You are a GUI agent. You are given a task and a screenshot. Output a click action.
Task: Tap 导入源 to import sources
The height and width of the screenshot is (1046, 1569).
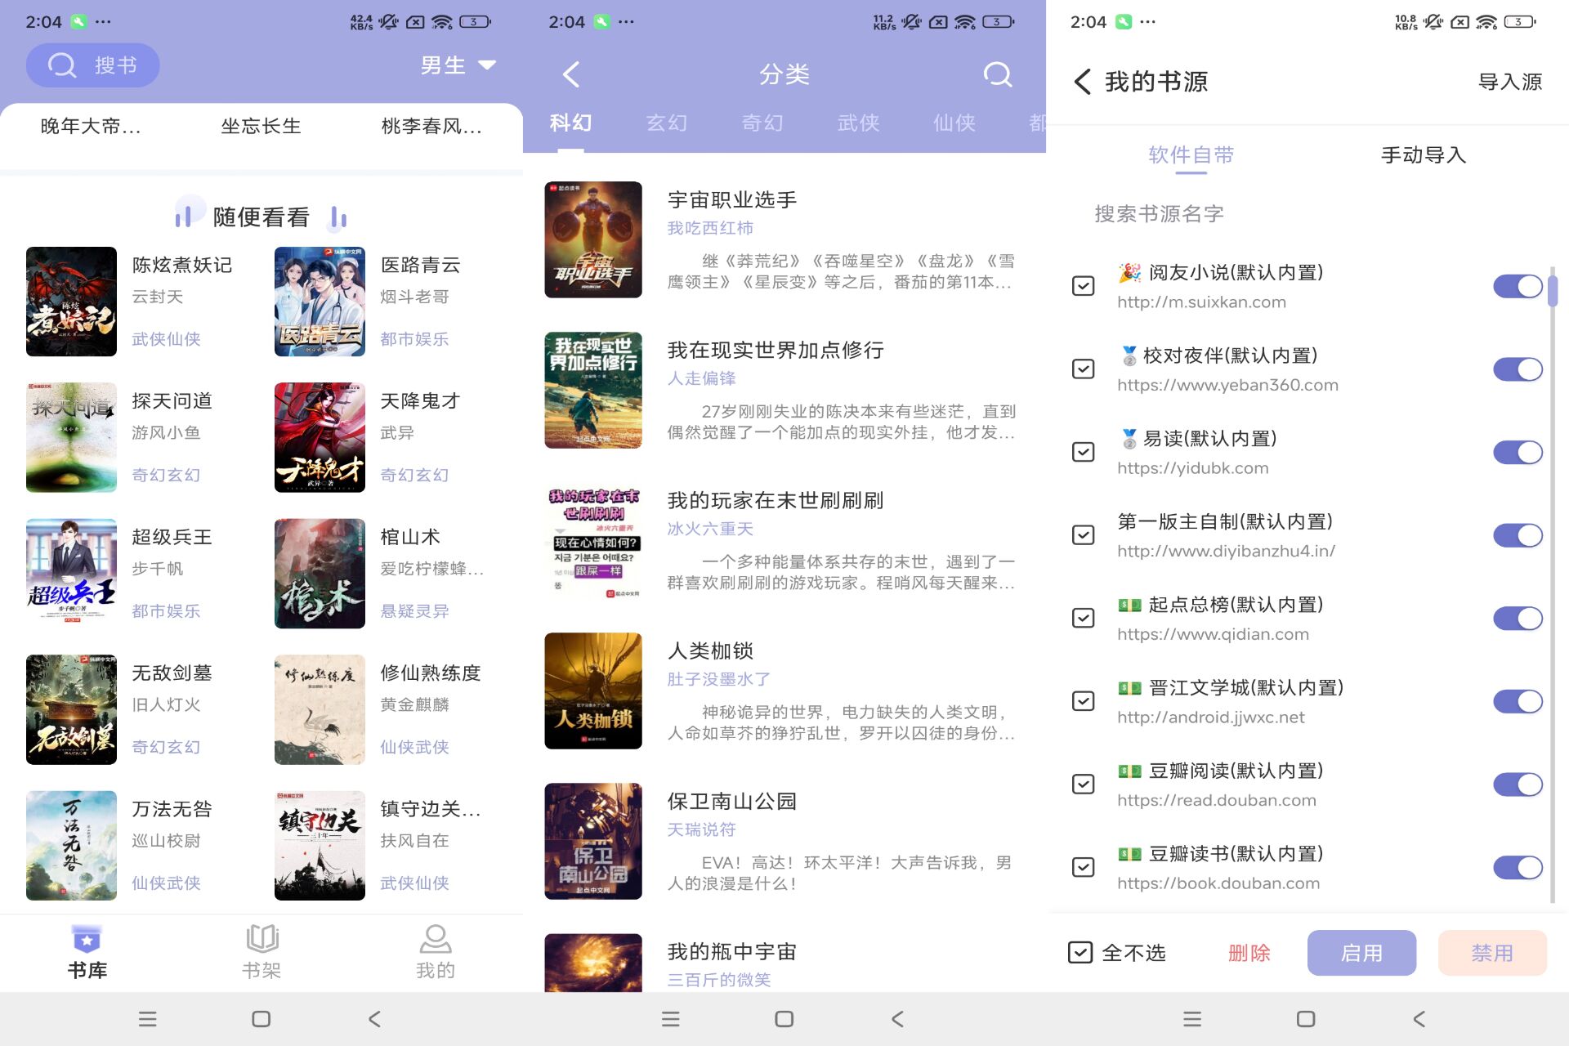[x=1509, y=82]
